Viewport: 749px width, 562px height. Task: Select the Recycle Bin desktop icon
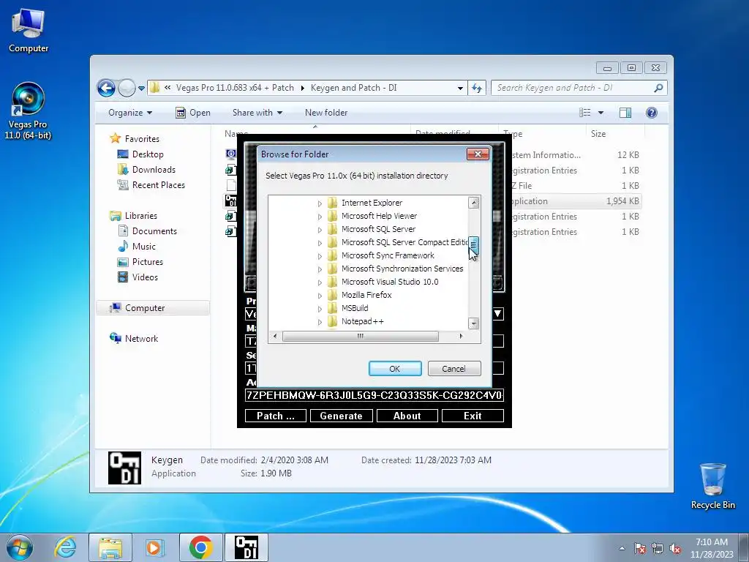[712, 487]
